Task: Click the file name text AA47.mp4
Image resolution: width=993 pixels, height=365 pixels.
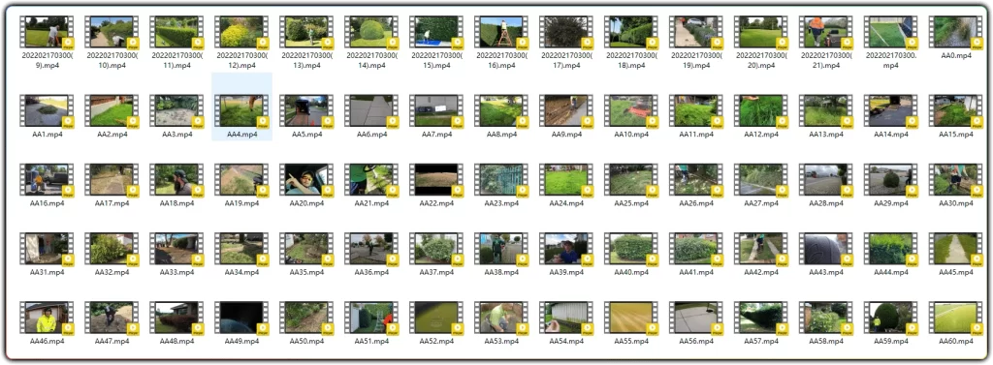Action: [x=112, y=341]
